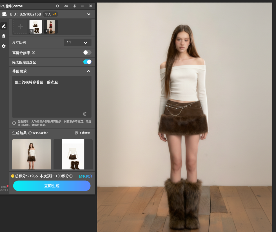Select reference image thumbnail 2
The height and width of the screenshot is (232, 276).
51,27
